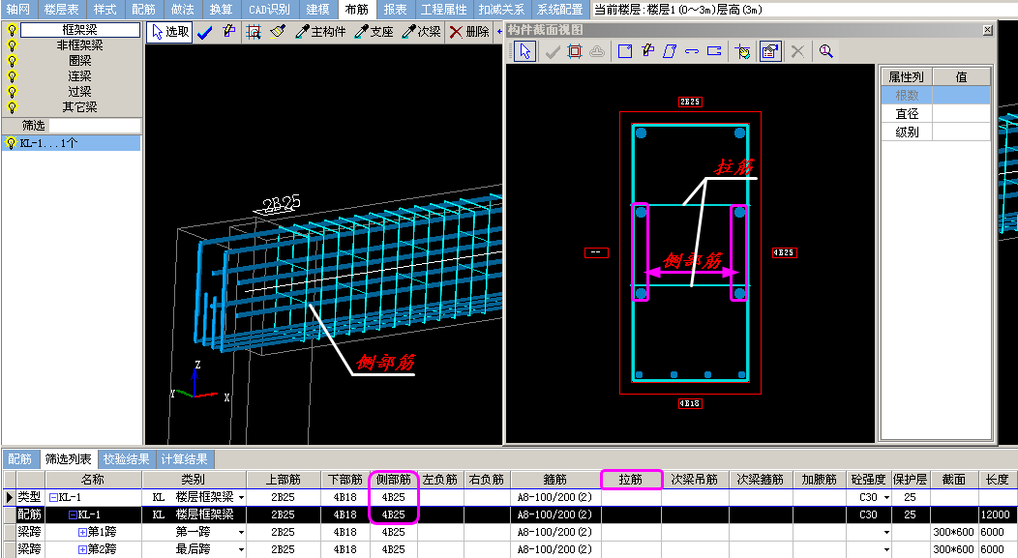Toggle the lightbulb next to 框架梁
This screenshot has height=558, width=1018.
(x=12, y=30)
